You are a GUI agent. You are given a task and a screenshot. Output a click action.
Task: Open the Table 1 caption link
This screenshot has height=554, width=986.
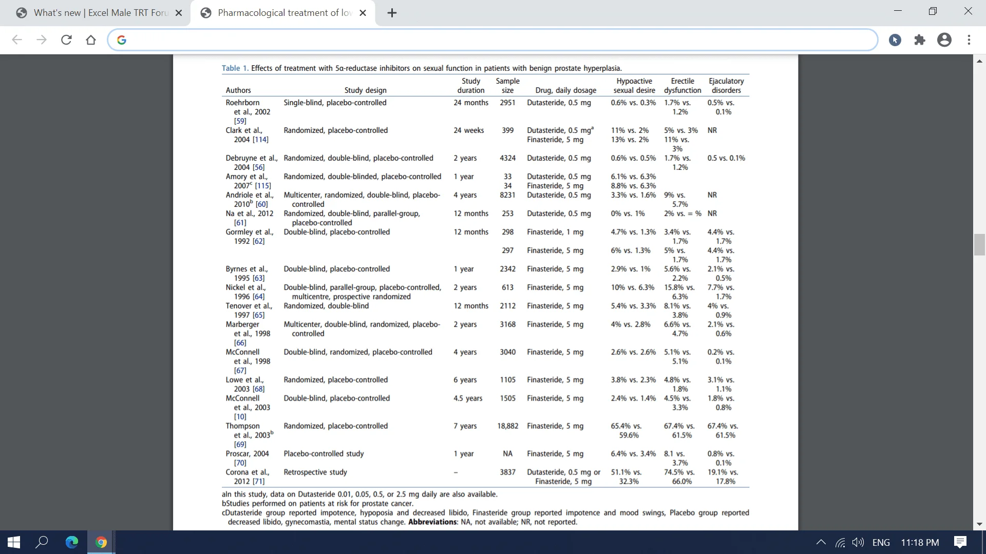(235, 68)
